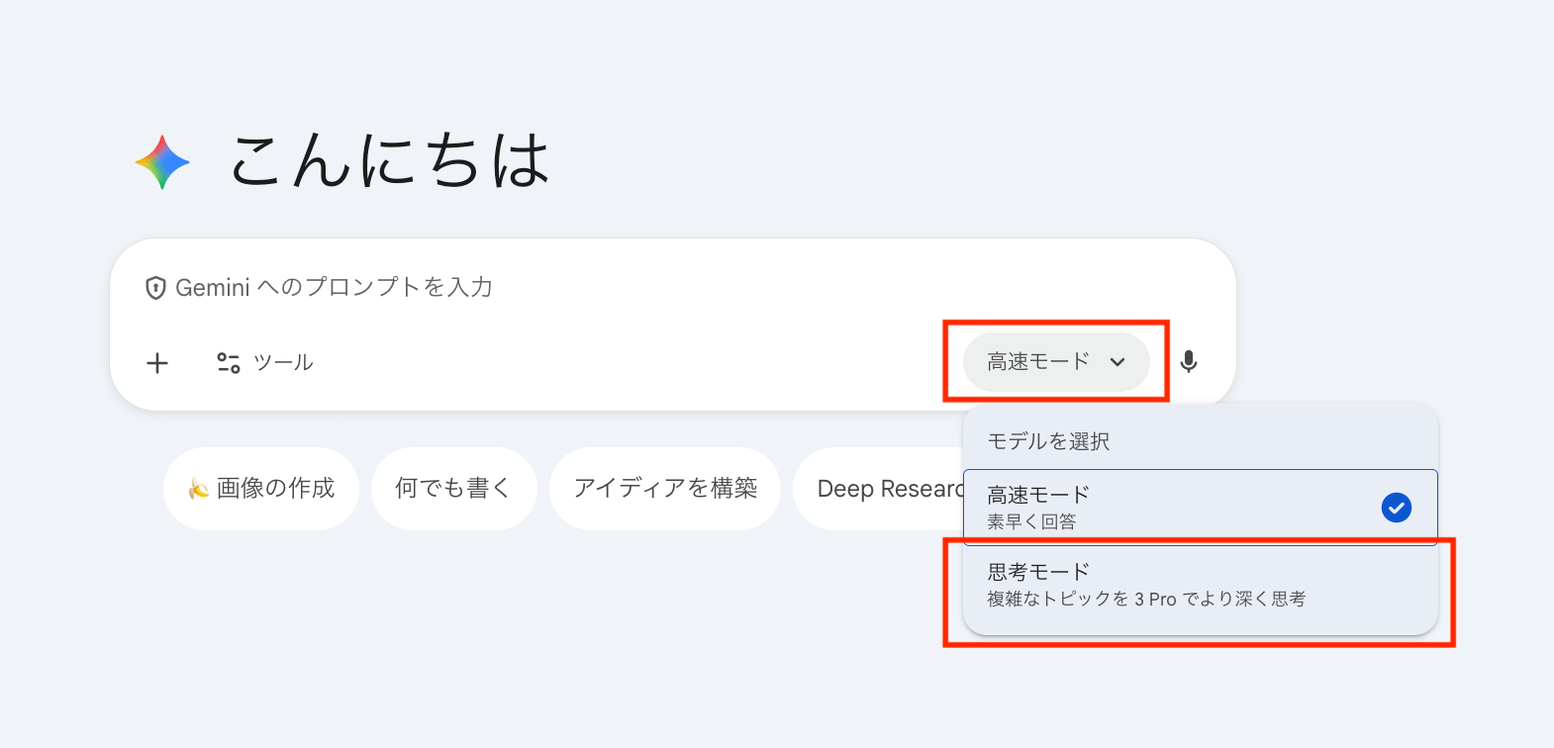
Task: Click the アイディアを構築 suggestion chip
Action: 665,488
